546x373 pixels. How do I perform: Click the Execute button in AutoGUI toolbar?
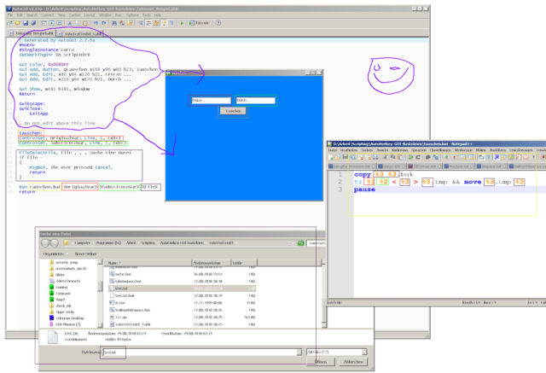tap(203, 23)
